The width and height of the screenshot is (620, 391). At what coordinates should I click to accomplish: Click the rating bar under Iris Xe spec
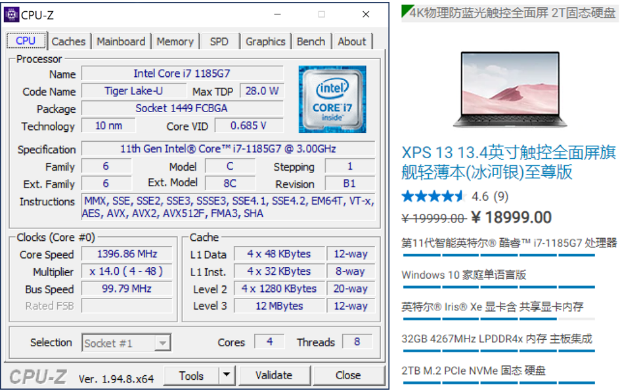point(499,319)
